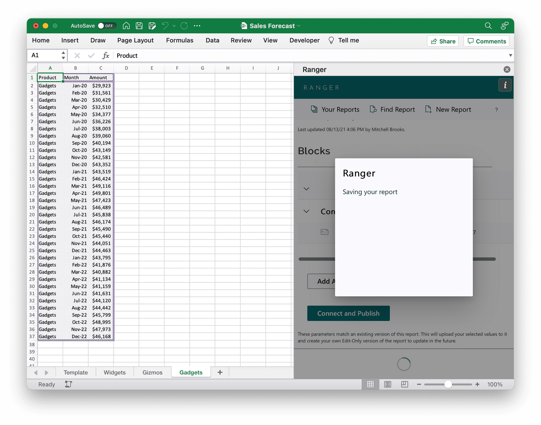The image size is (541, 425).
Task: Collapse the Connections section chevron
Action: (x=306, y=211)
